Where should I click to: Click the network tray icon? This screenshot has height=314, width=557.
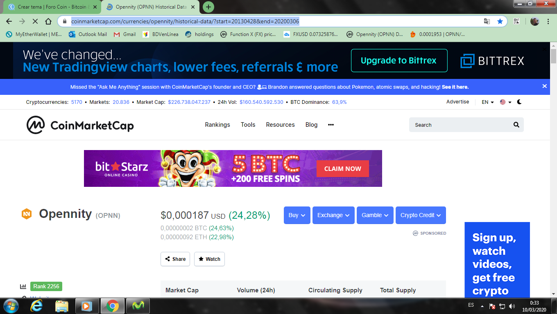[502, 306]
